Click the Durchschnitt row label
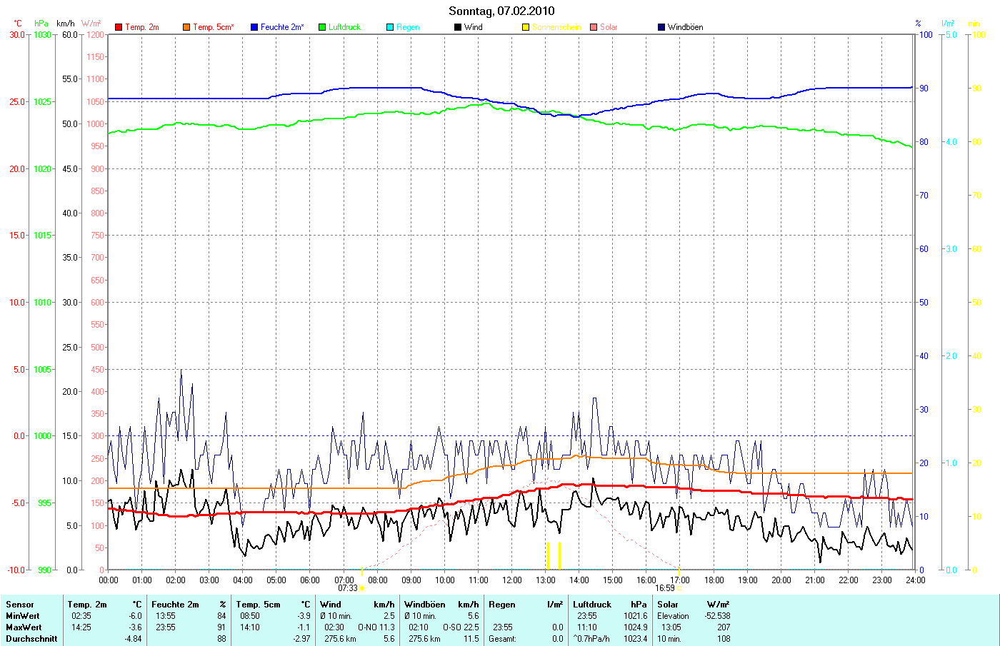This screenshot has width=1000, height=646. tap(31, 639)
